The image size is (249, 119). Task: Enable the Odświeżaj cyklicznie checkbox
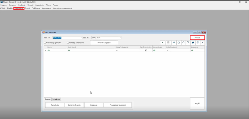pos(45,43)
